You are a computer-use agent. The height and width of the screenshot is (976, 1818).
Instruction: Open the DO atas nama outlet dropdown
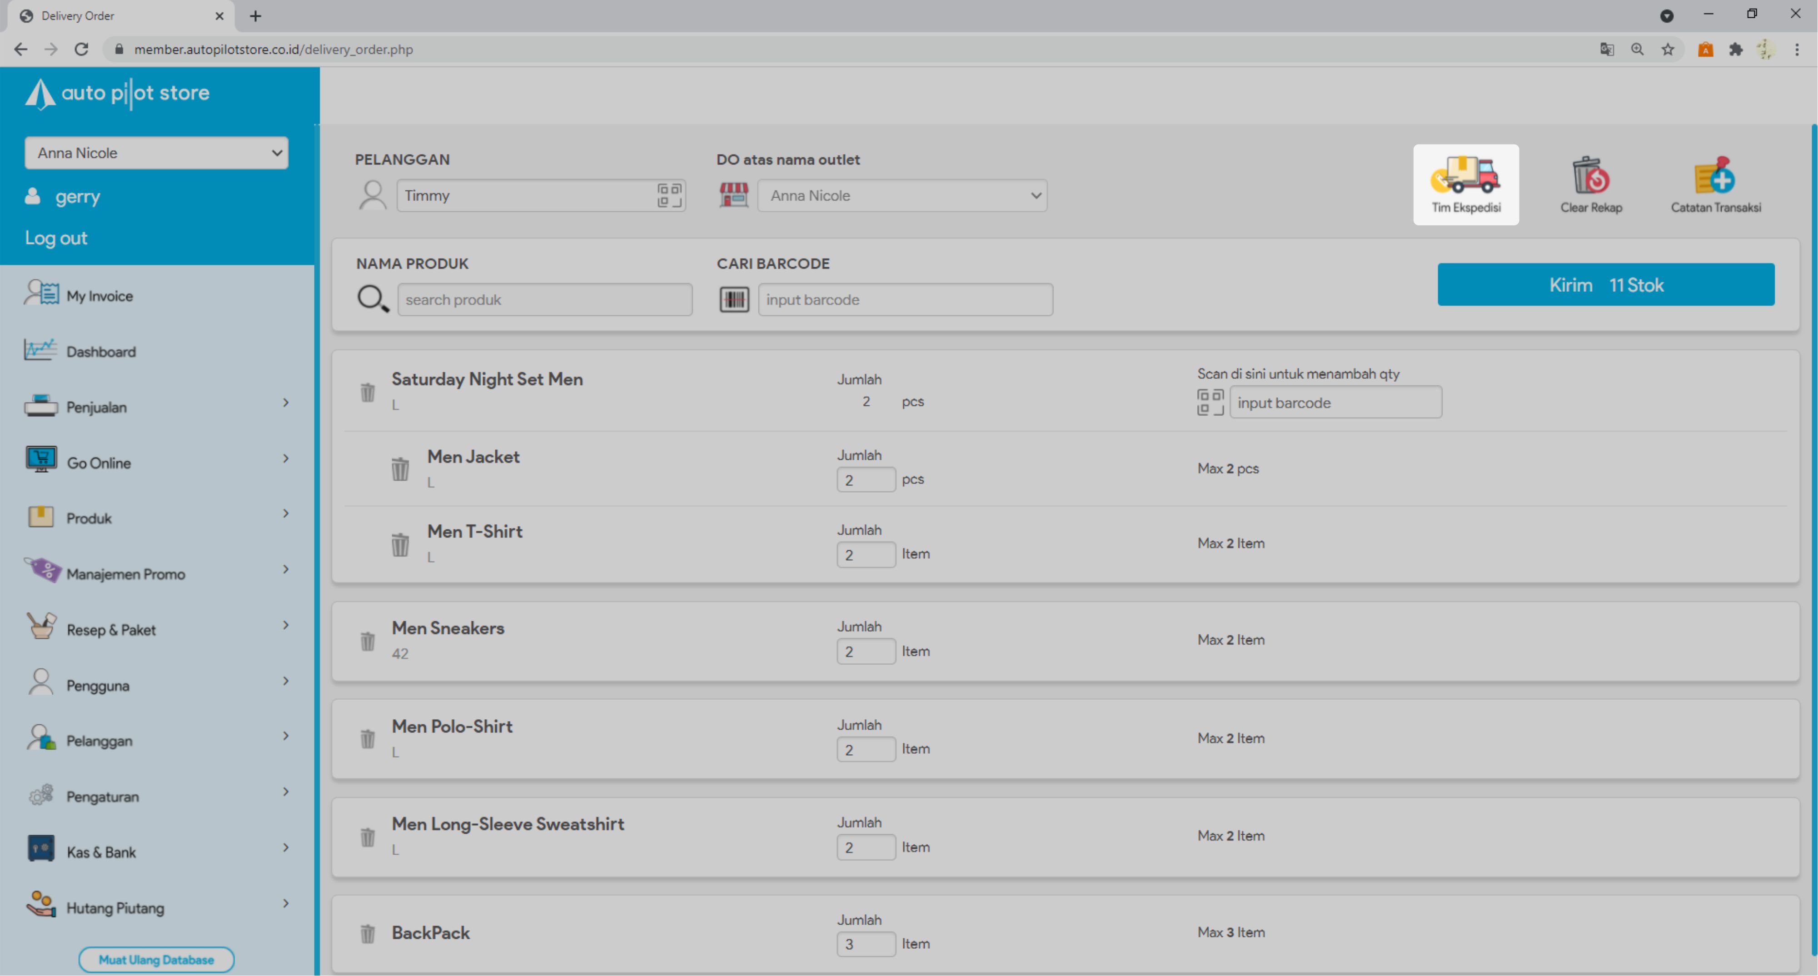pos(902,195)
